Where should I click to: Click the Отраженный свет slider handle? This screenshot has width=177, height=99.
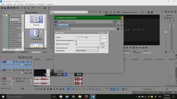pos(98,47)
